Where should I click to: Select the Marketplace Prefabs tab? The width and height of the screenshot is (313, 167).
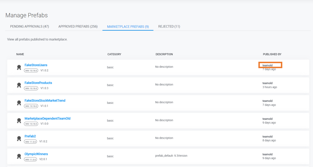(x=128, y=26)
